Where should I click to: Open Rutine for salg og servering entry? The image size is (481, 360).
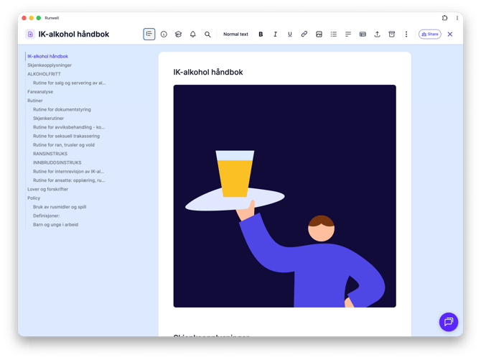point(70,83)
